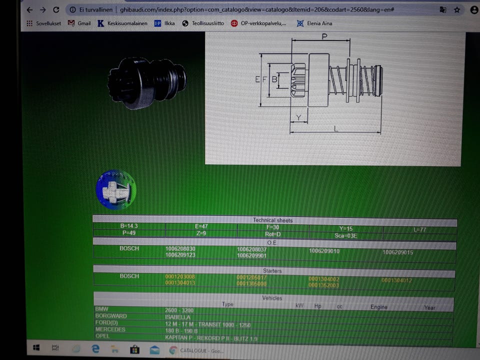Screen dimensions: 480x360
Task: Open File Explorer from the taskbar
Action: (x=115, y=349)
